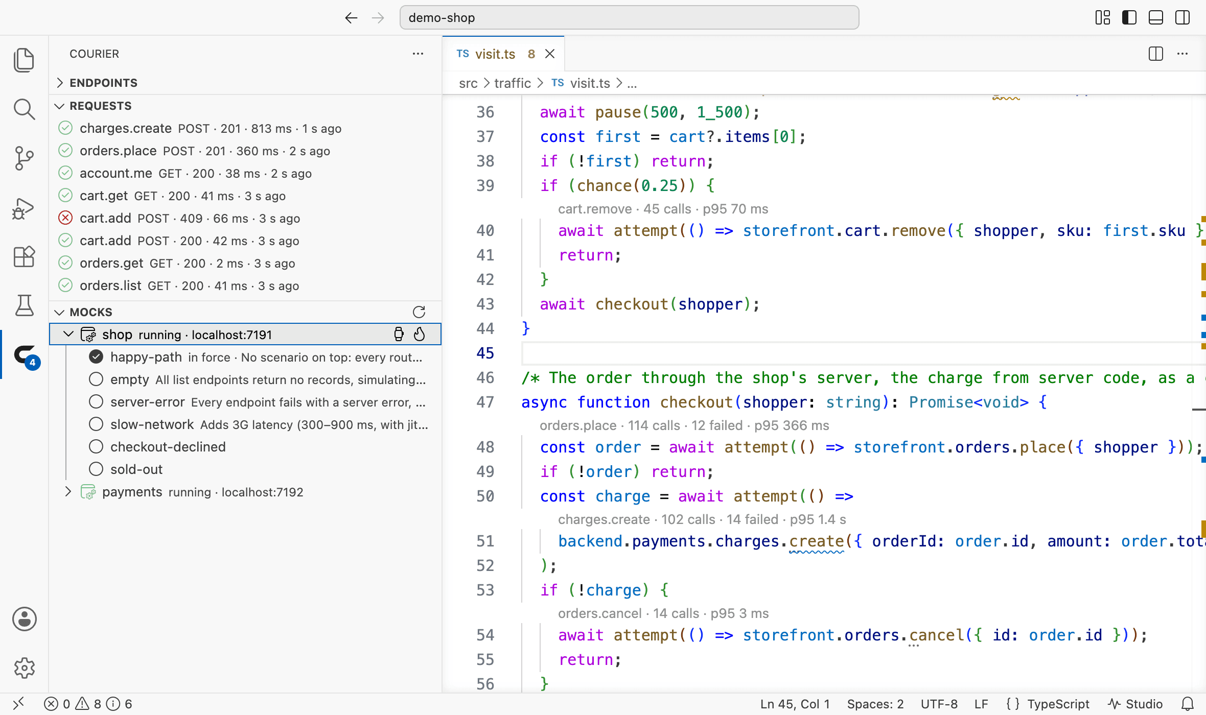This screenshot has width=1206, height=715.
Task: Customize layout from title bar
Action: [x=1103, y=18]
